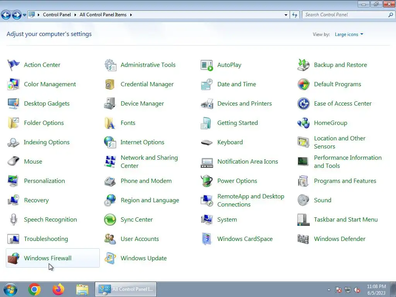Click the Internet Options globe icon

110,142
